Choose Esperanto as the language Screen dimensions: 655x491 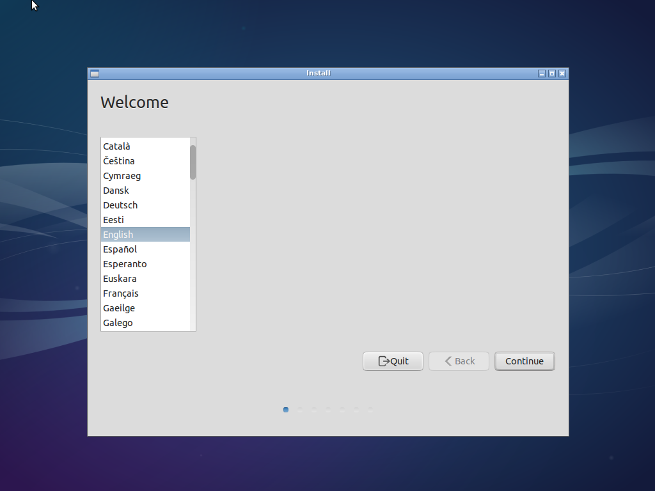pyautogui.click(x=145, y=264)
